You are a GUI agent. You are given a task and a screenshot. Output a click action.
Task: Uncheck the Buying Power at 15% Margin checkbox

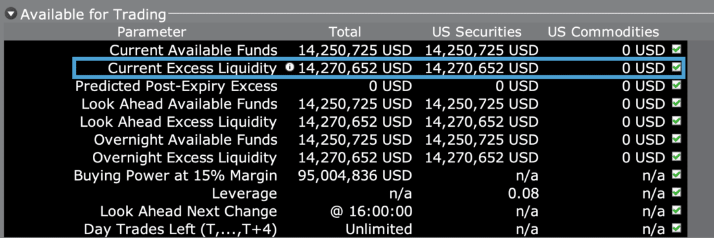pos(676,175)
